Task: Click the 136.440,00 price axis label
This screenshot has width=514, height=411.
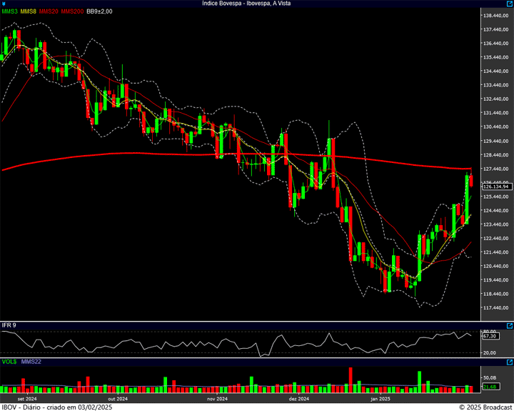Action: coord(496,44)
